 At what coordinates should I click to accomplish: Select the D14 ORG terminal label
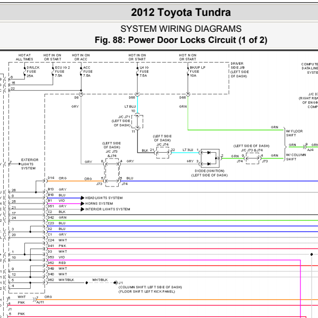tap(57, 178)
